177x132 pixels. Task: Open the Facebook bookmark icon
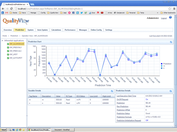73,13
